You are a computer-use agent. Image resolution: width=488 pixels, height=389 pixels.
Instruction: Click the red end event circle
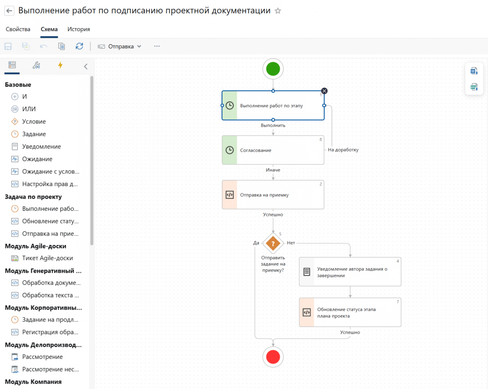coord(273,357)
